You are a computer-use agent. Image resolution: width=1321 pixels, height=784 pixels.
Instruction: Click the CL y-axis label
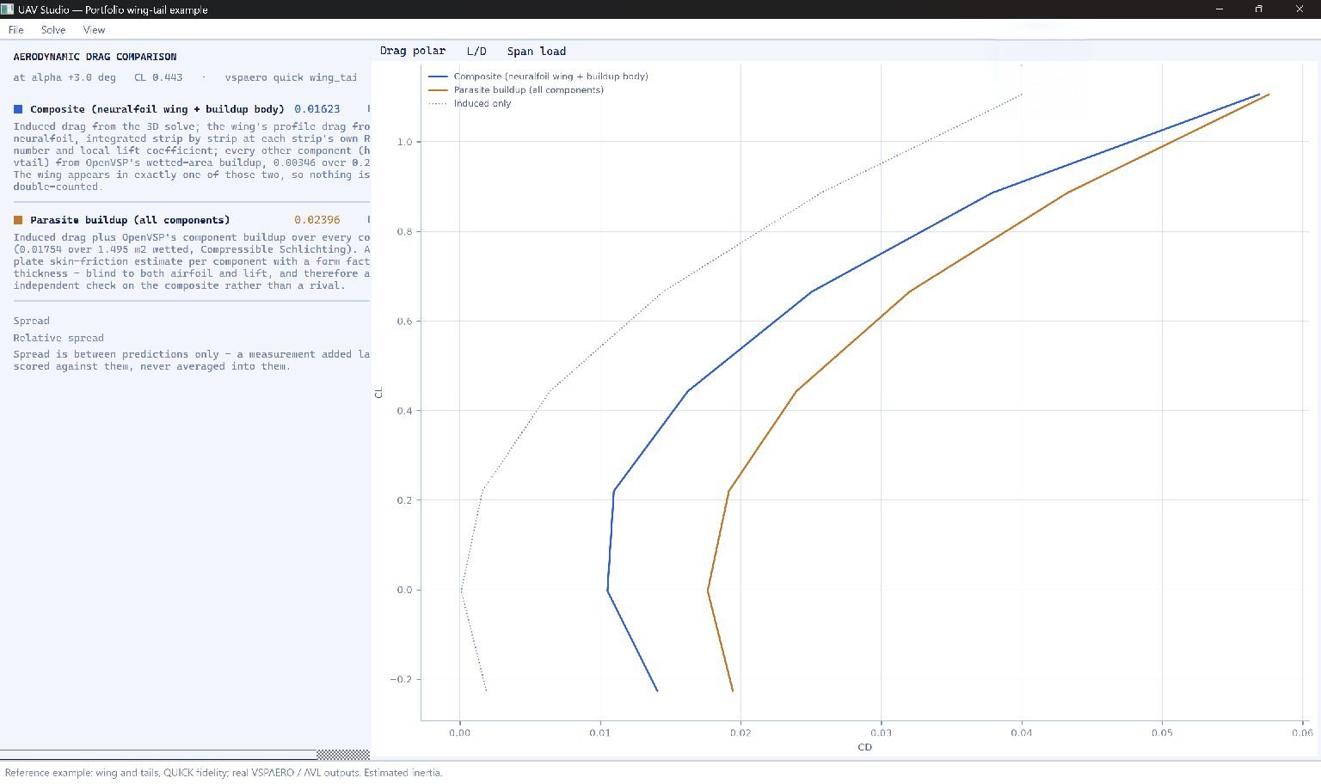pyautogui.click(x=378, y=393)
